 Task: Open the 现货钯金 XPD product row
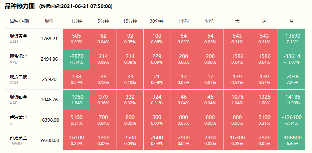[x=19, y=59]
